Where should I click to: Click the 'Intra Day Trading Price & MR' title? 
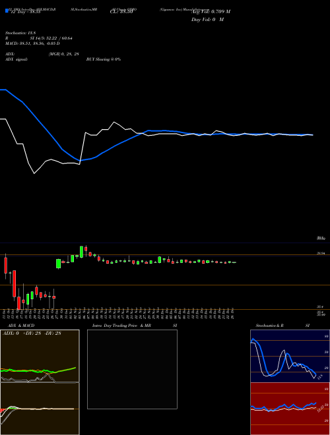pyautogui.click(x=121, y=326)
